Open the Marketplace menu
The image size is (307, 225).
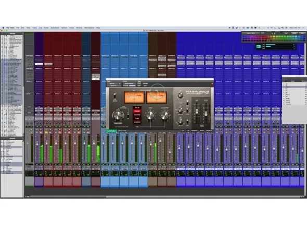(89, 28)
